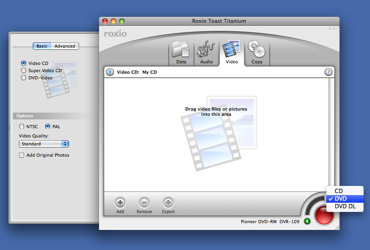This screenshot has height=250, width=370.
Task: Click the My CD disc name field
Action: point(150,72)
